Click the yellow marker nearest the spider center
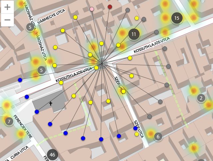This screenshot has height=161, width=213. coord(96,68)
